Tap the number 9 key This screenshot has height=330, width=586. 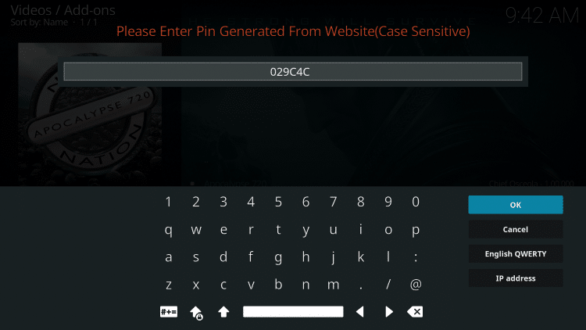[x=388, y=202]
